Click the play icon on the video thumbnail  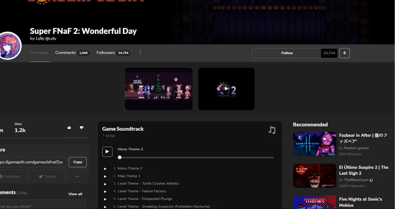tap(226, 89)
